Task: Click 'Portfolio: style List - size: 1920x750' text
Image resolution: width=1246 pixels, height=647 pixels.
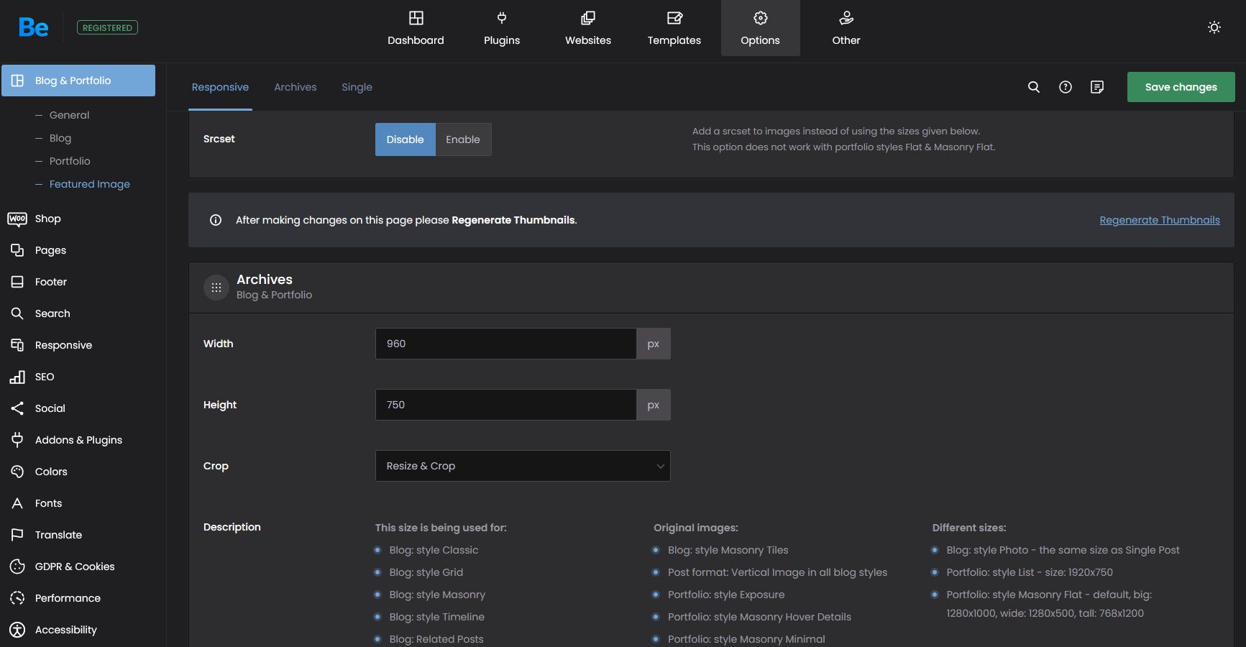Action: 1030,572
